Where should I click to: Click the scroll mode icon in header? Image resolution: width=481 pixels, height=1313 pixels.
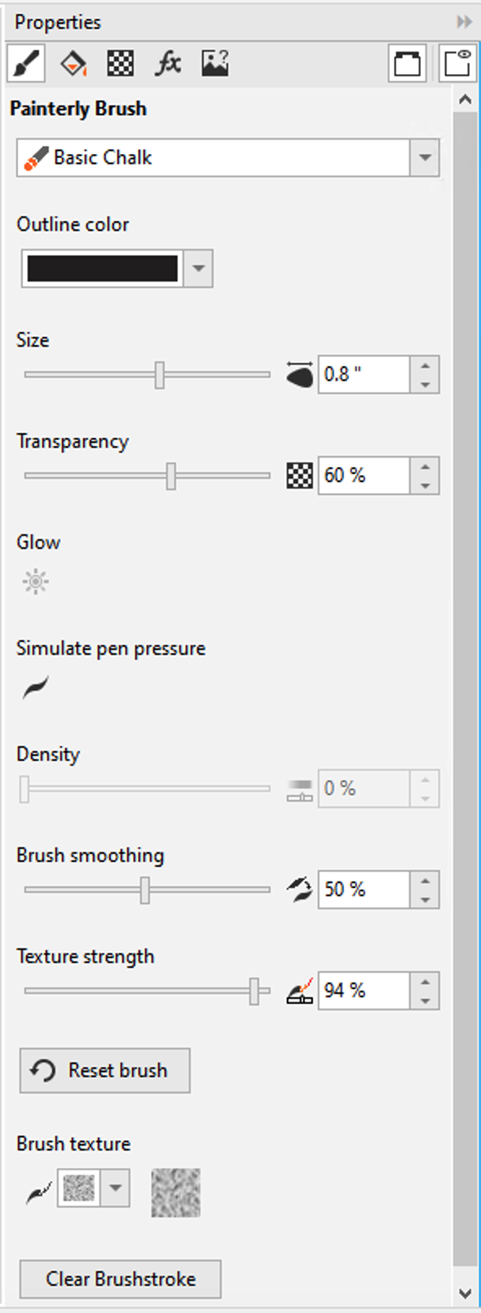click(x=408, y=64)
